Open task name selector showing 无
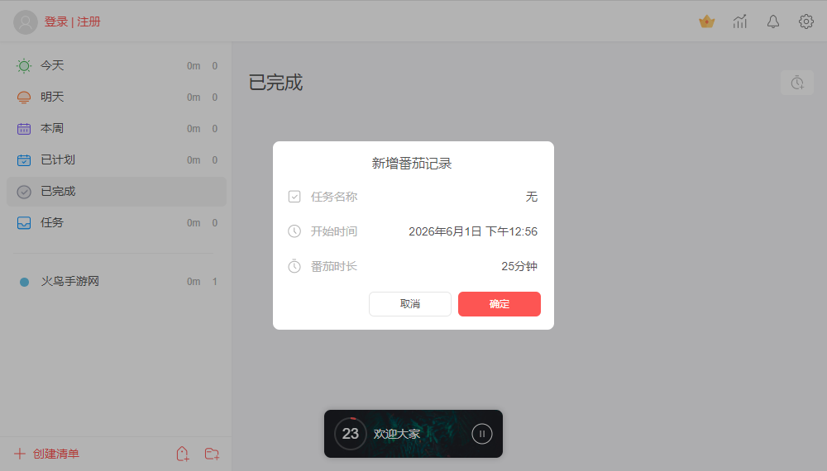The width and height of the screenshot is (827, 471). pos(532,197)
